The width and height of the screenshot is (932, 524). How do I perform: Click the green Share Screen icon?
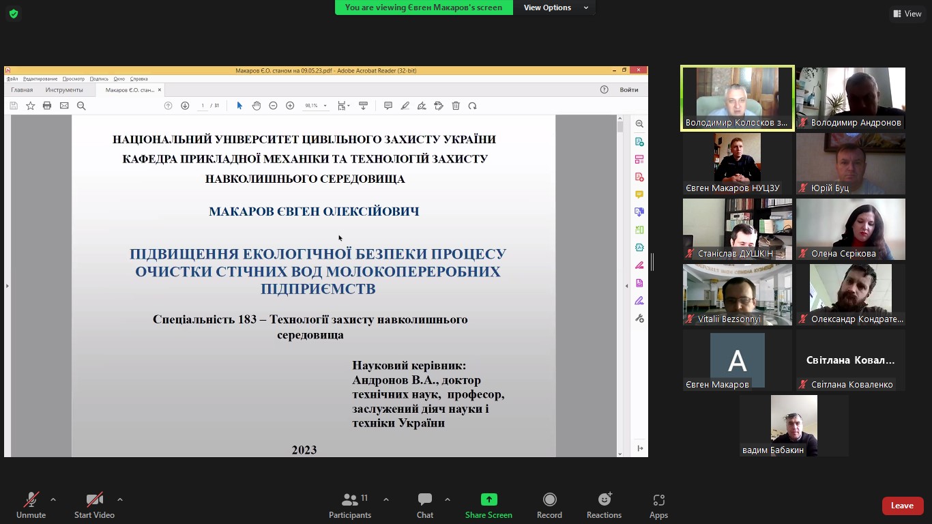(x=489, y=499)
